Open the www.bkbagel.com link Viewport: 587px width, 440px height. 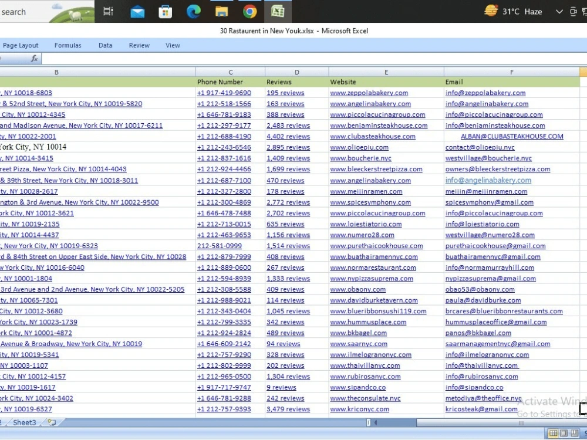point(358,333)
